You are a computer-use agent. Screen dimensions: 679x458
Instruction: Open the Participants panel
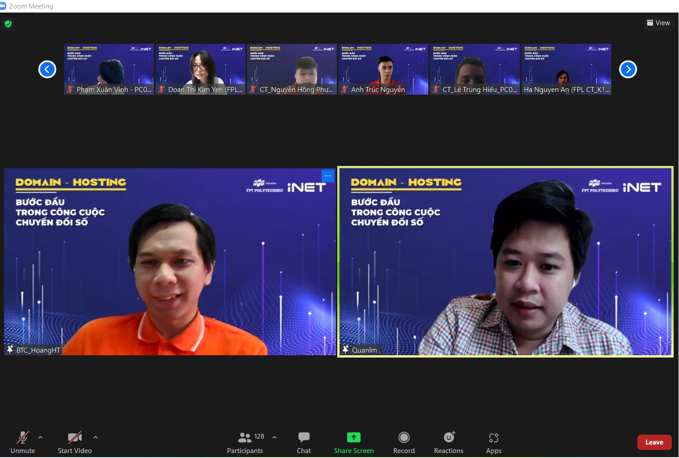click(245, 442)
